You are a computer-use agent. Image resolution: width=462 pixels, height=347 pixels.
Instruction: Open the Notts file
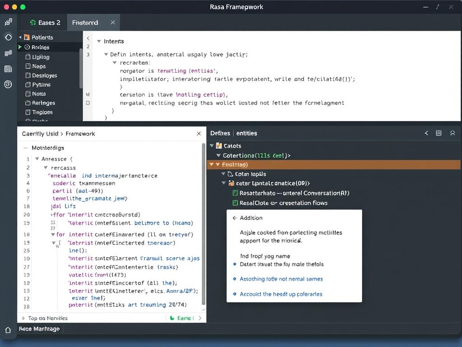(x=36, y=94)
